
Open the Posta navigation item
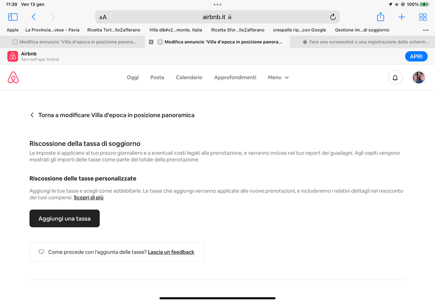coord(157,77)
